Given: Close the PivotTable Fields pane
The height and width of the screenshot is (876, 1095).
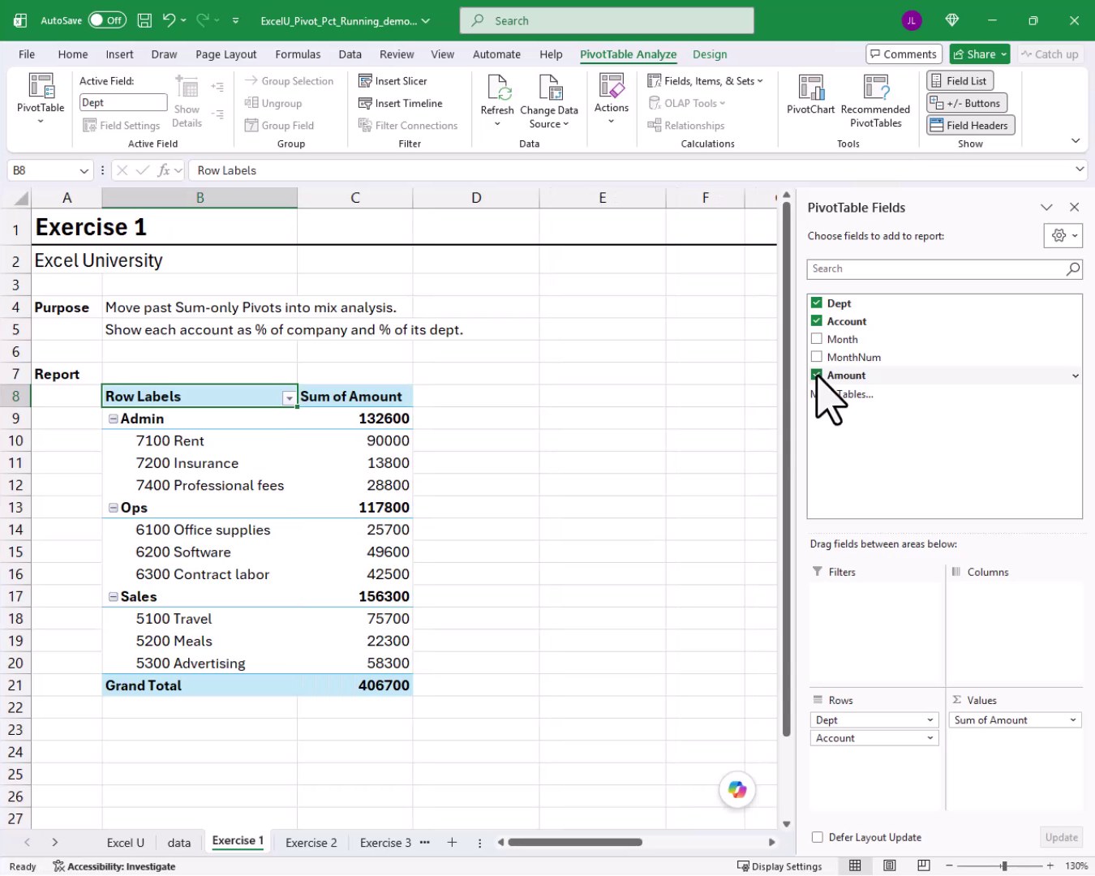Looking at the screenshot, I should (x=1074, y=208).
